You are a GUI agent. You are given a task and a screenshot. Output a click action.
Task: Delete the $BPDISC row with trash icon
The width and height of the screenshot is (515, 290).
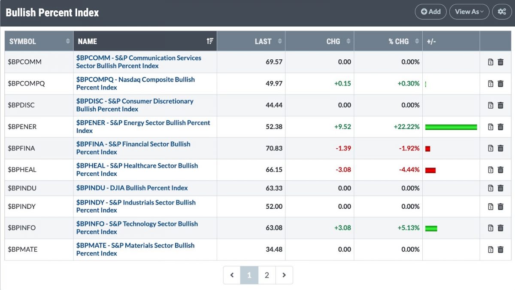[500, 105]
